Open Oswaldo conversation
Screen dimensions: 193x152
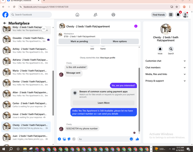(x=26, y=39)
